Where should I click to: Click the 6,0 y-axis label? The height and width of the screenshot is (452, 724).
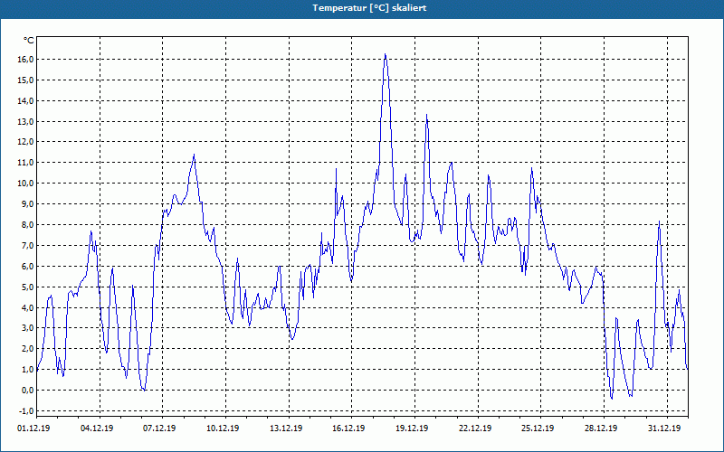(x=27, y=267)
